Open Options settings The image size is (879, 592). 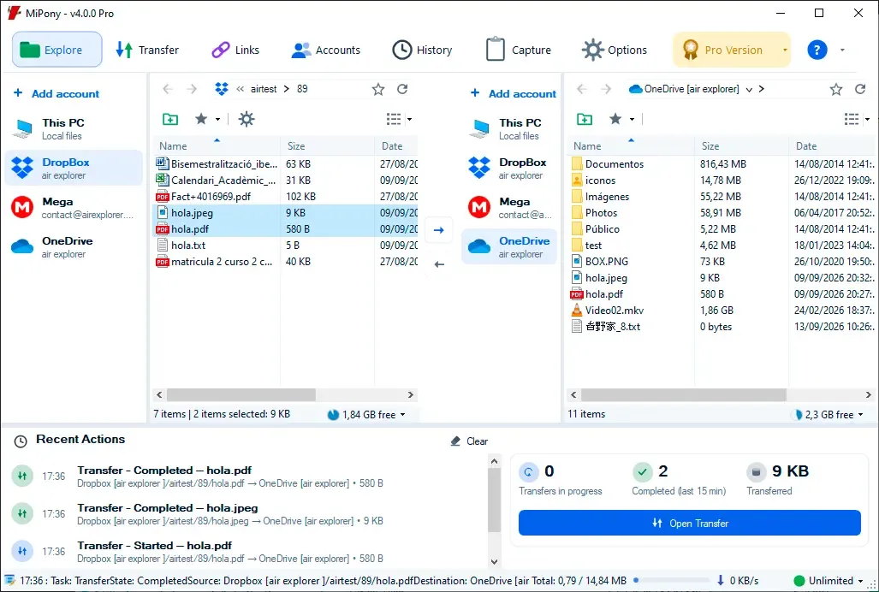point(615,50)
